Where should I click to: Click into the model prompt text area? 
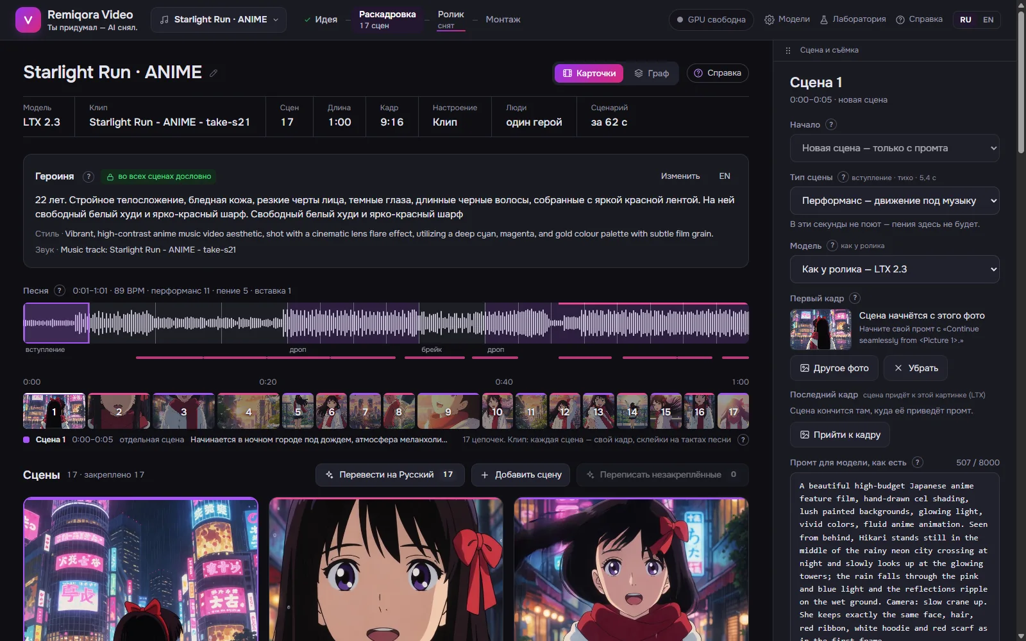pos(895,557)
